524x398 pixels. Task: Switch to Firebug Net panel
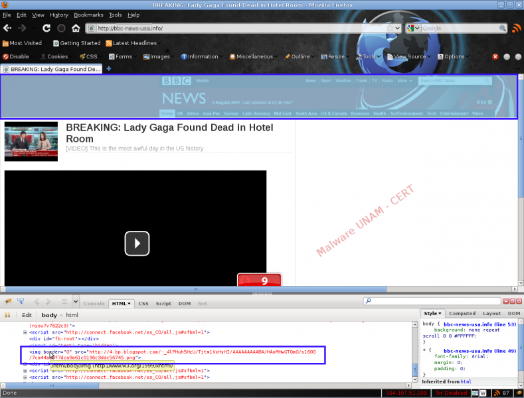coord(203,304)
